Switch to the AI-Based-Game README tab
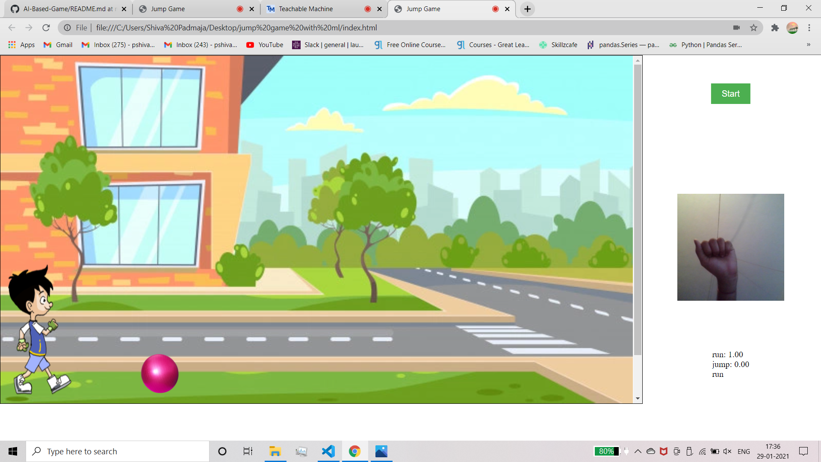Screen dimensions: 821x462 [68, 9]
